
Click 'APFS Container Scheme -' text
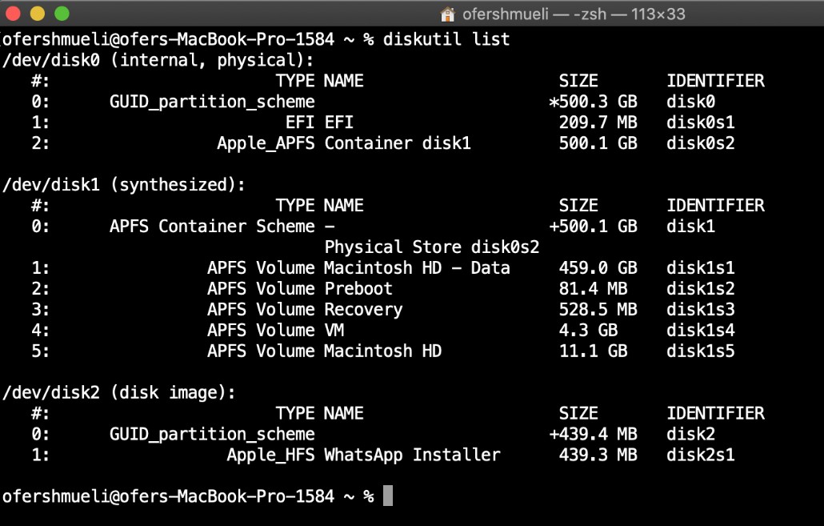222,227
